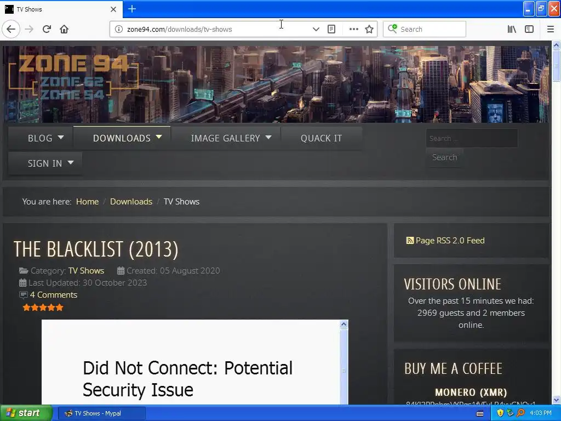Image resolution: width=561 pixels, height=421 pixels.
Task: Click page scrollbar down arrow
Action: tap(557, 400)
